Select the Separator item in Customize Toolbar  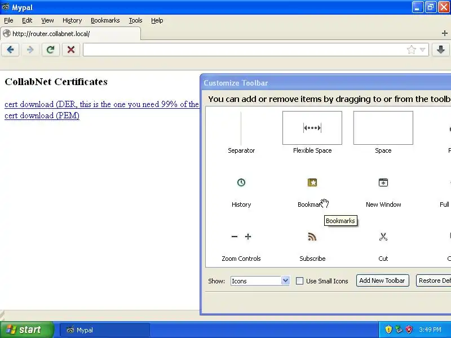pyautogui.click(x=241, y=128)
